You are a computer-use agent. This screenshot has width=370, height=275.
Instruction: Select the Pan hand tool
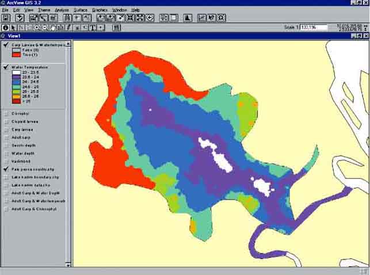click(x=53, y=27)
